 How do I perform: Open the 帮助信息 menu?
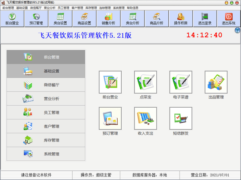click(x=133, y=8)
